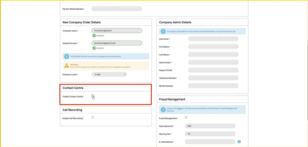Click the Last Name input field
The height and width of the screenshot is (147, 308).
(x=213, y=54)
